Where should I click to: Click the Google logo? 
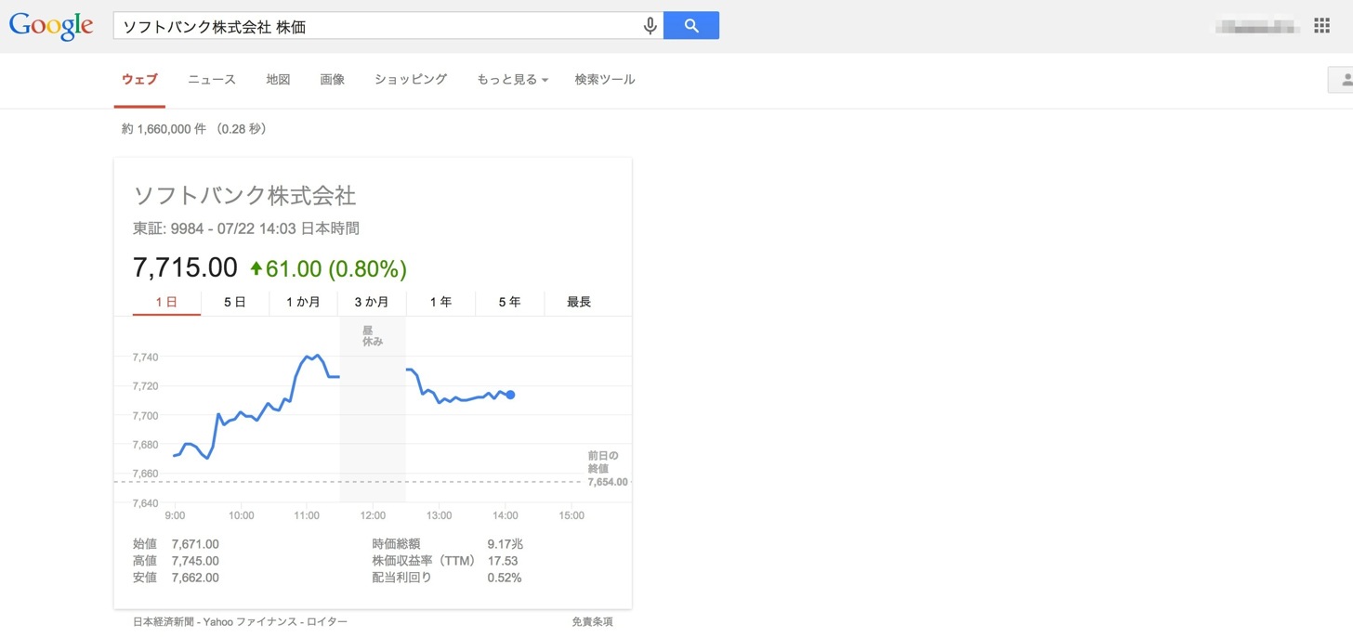[51, 26]
